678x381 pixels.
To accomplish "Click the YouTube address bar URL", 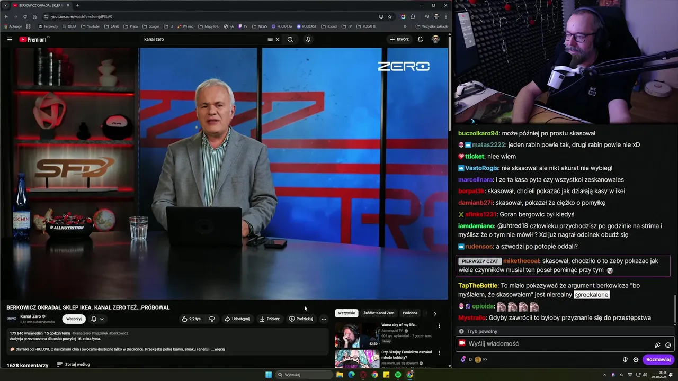I will 82,16.
